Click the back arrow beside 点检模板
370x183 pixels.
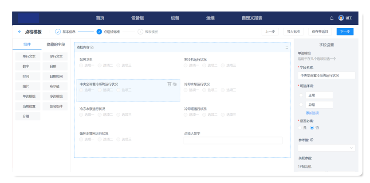click(20, 32)
